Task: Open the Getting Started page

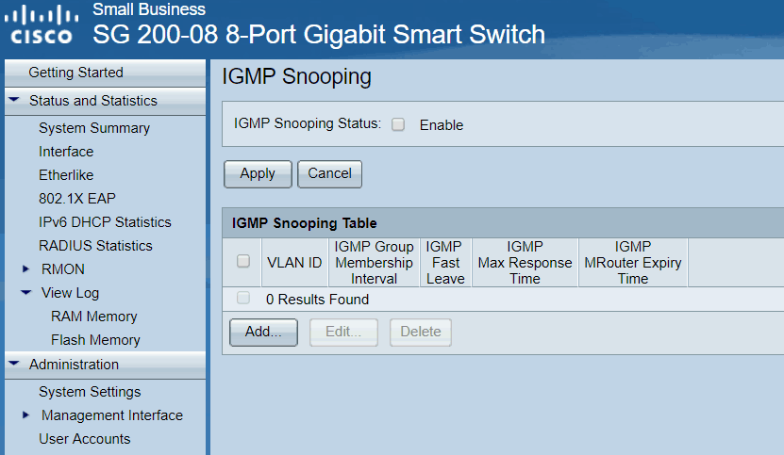Action: point(75,73)
